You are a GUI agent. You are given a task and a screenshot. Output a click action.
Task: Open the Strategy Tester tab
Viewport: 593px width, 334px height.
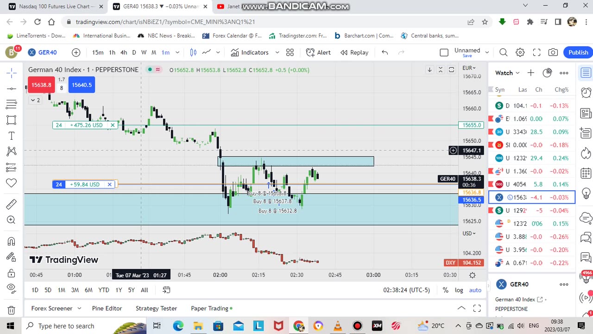point(156,308)
